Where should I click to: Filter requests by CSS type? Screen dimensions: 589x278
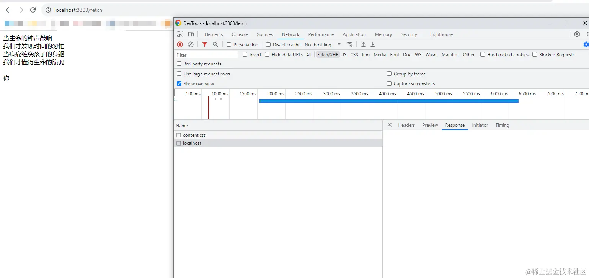coord(354,54)
